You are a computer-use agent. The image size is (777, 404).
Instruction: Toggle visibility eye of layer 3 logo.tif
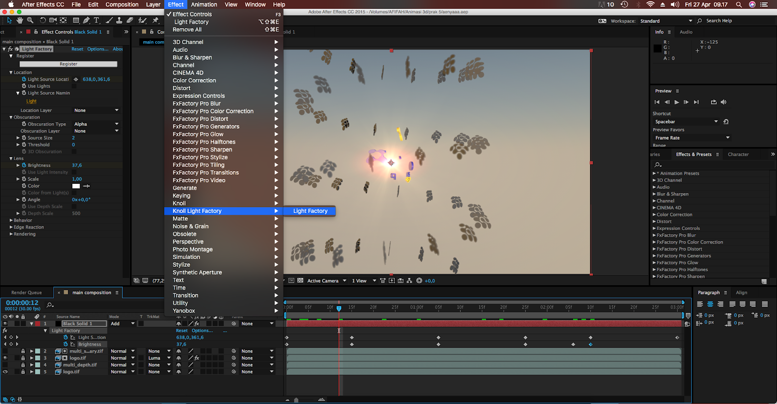[x=5, y=358]
